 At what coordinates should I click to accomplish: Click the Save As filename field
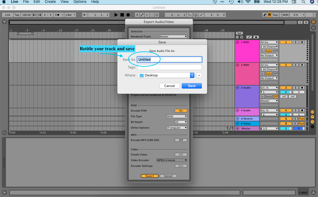click(x=169, y=60)
